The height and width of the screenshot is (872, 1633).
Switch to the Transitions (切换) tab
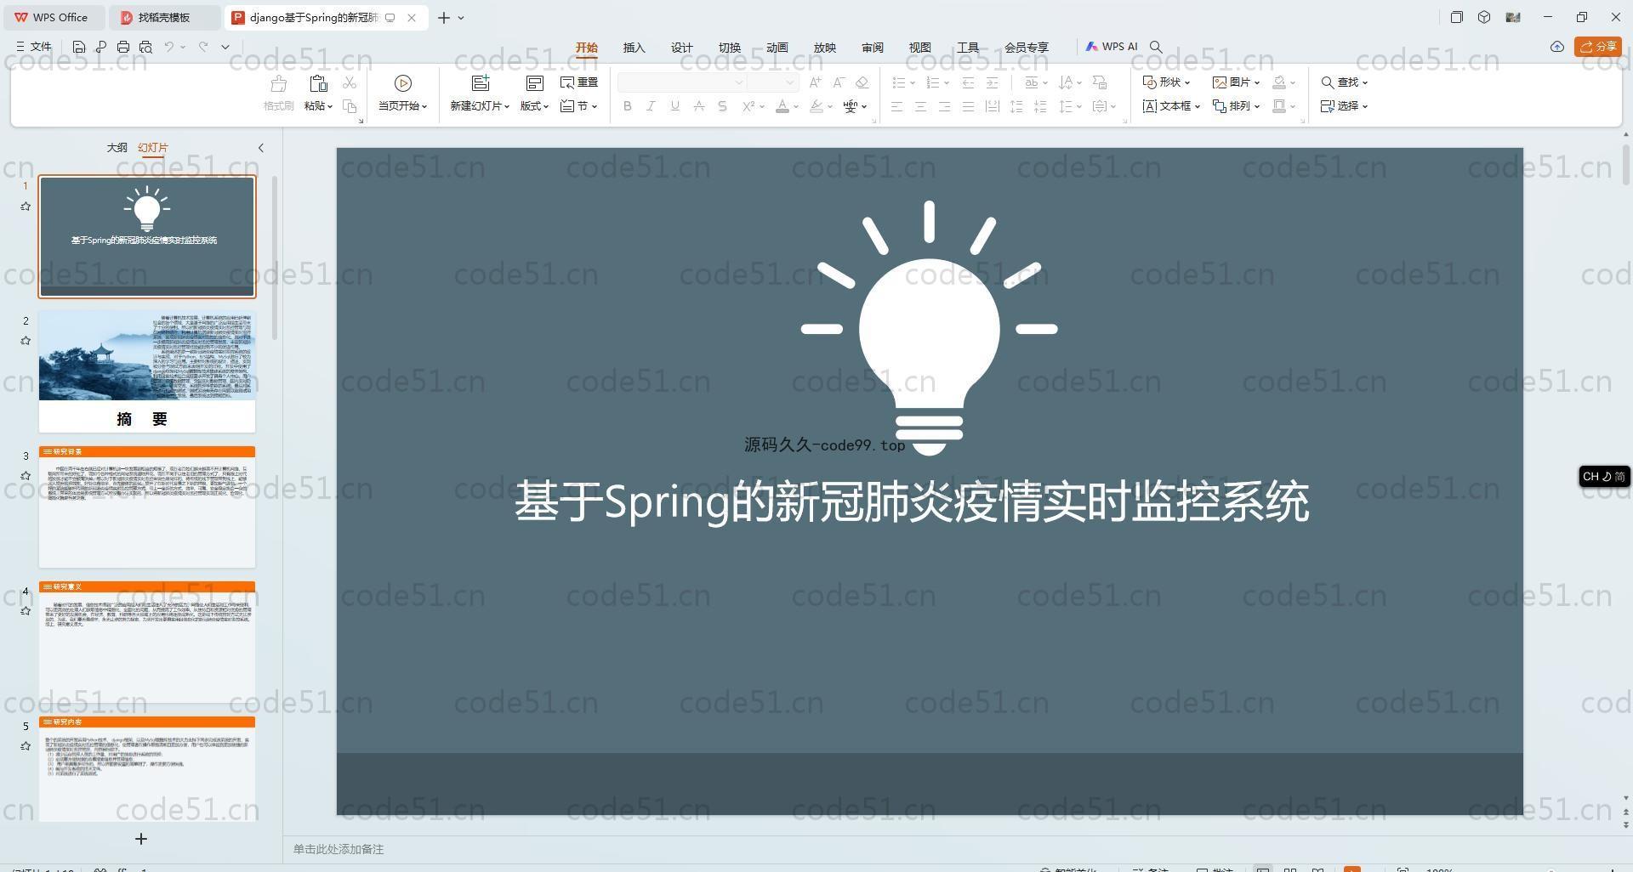pos(729,48)
